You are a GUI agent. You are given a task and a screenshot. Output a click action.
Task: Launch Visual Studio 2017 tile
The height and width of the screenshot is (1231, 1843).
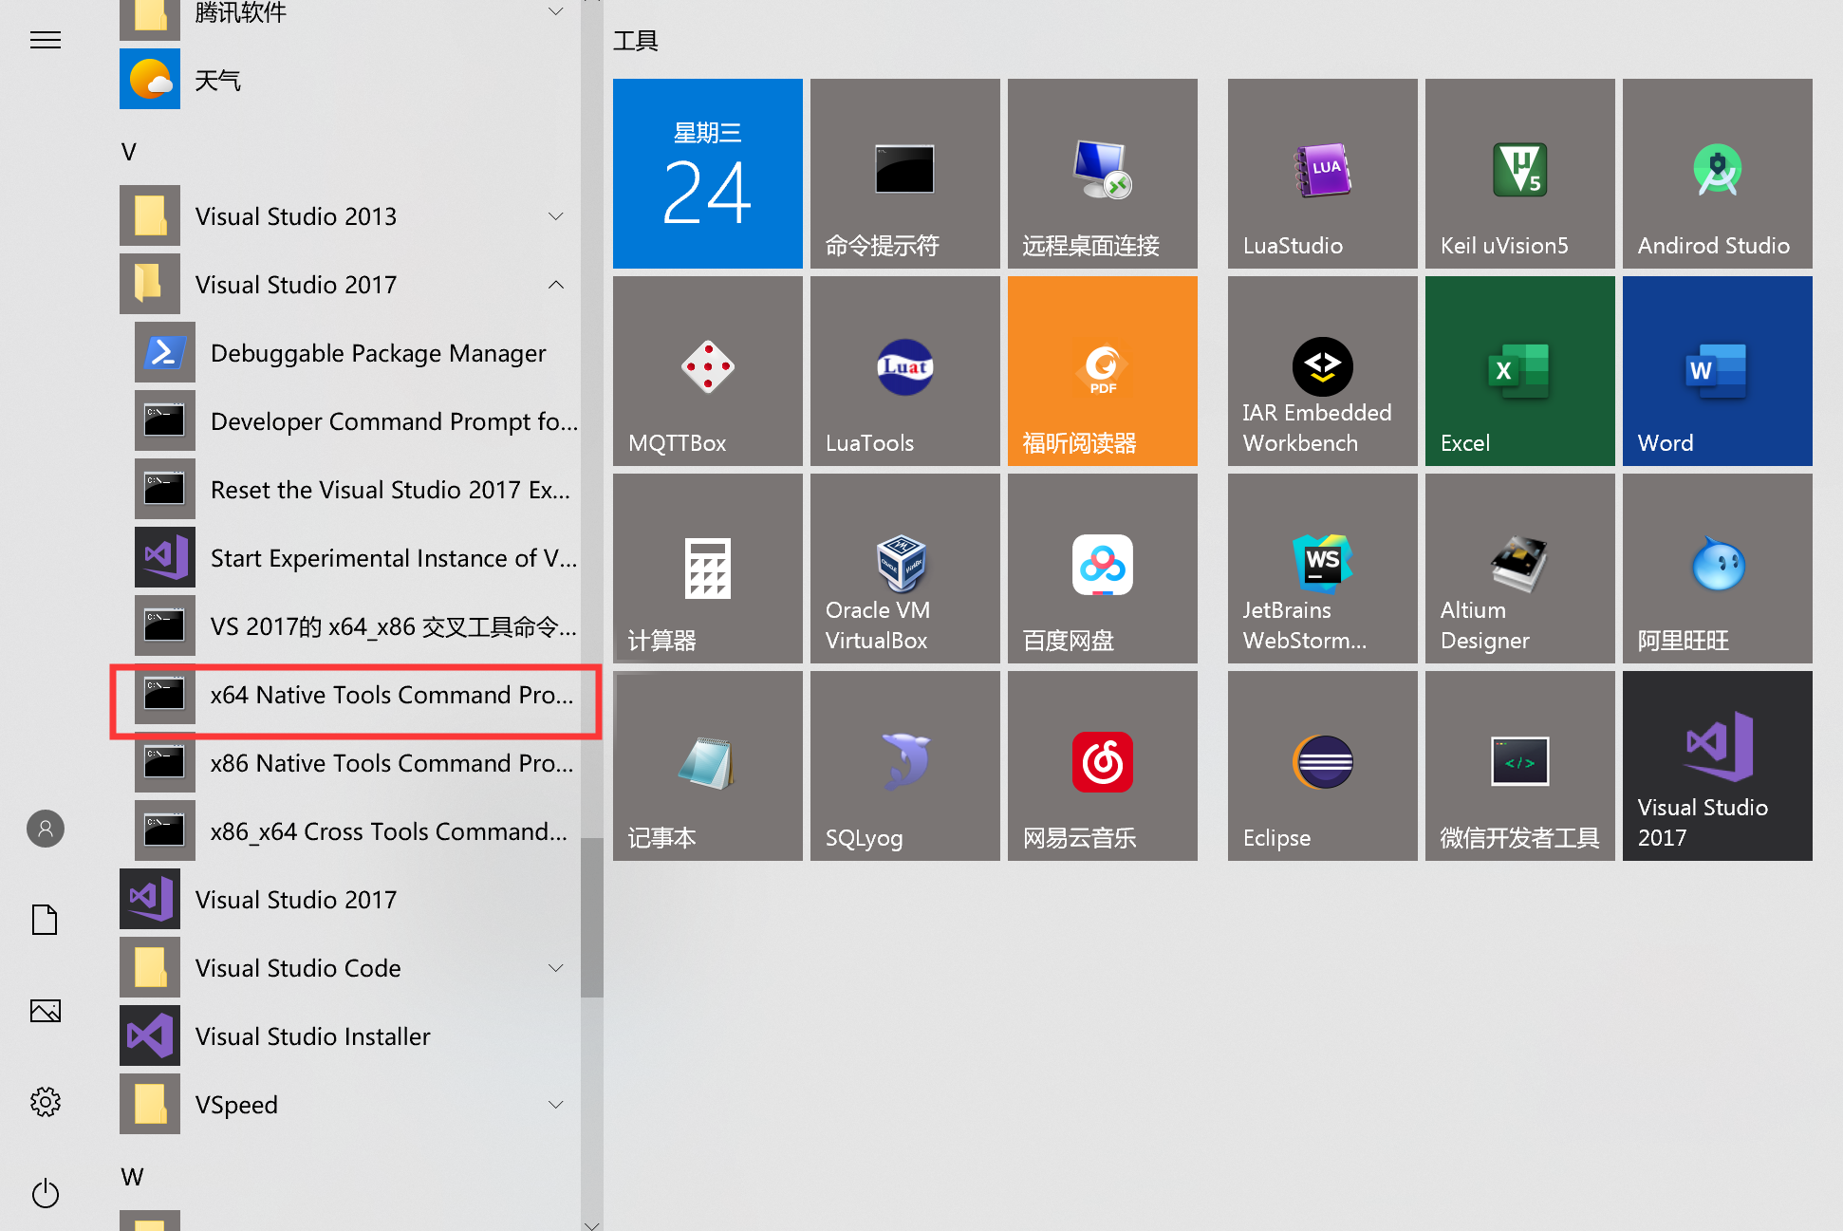(1717, 766)
